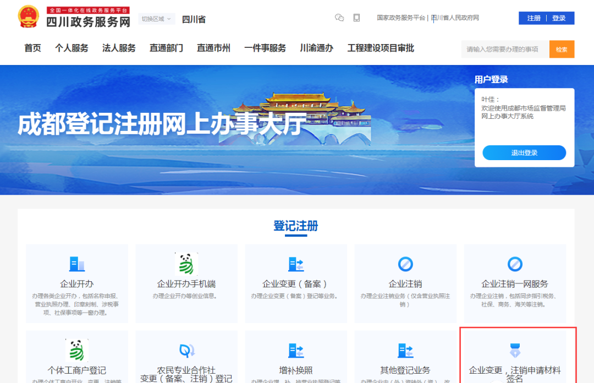594x383 pixels.
Task: Click the 其他登记业务 icon
Action: tap(405, 351)
